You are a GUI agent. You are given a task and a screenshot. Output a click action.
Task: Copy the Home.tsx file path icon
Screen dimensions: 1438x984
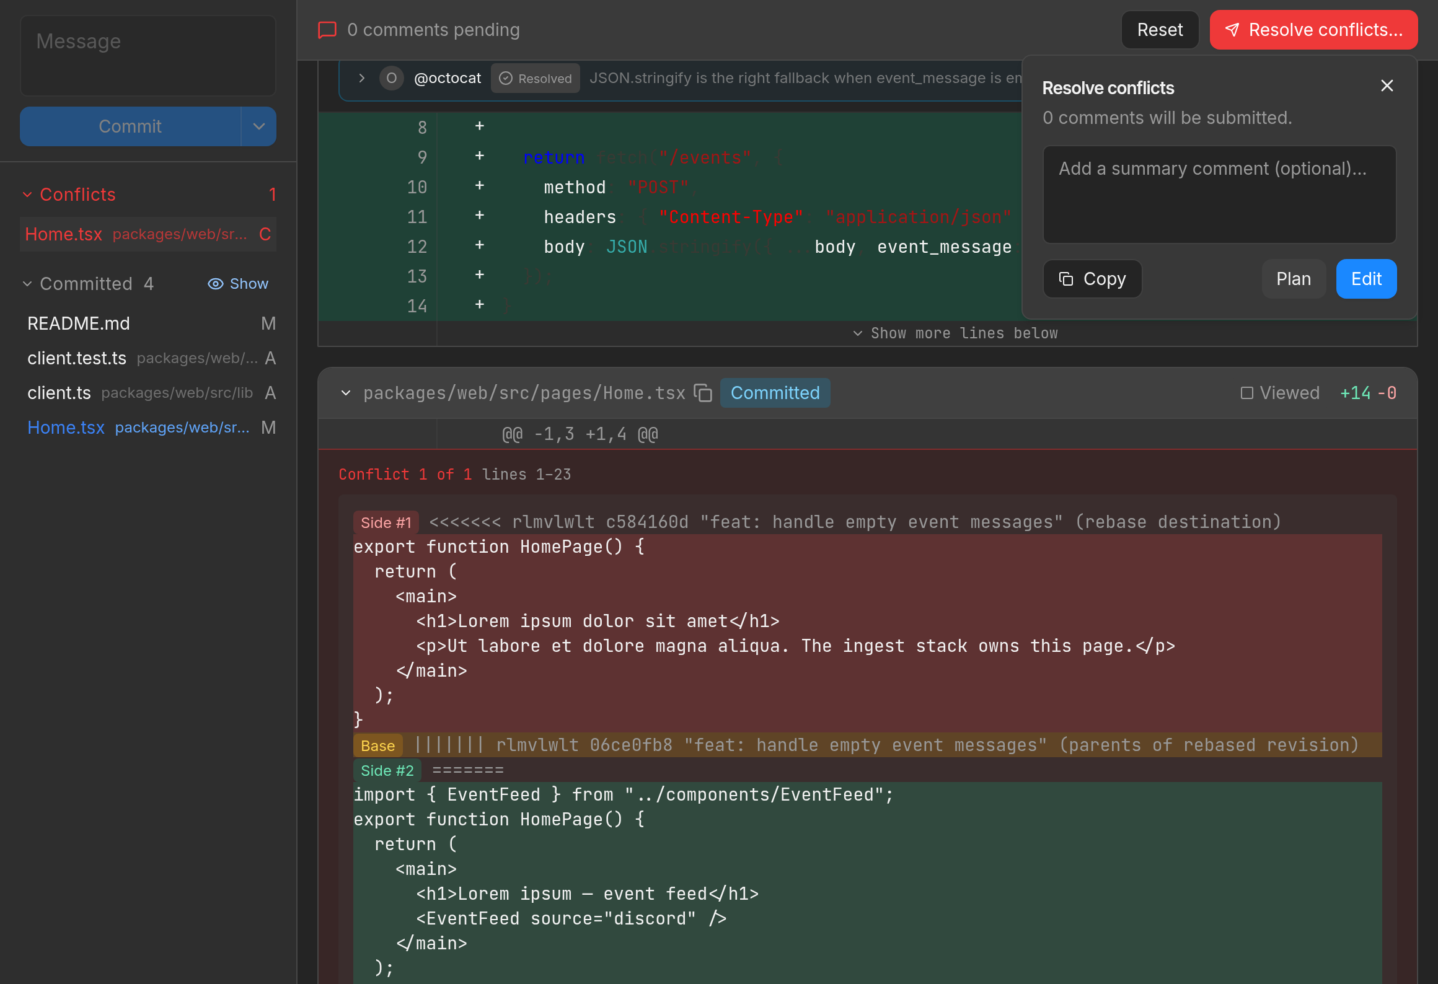pyautogui.click(x=703, y=393)
